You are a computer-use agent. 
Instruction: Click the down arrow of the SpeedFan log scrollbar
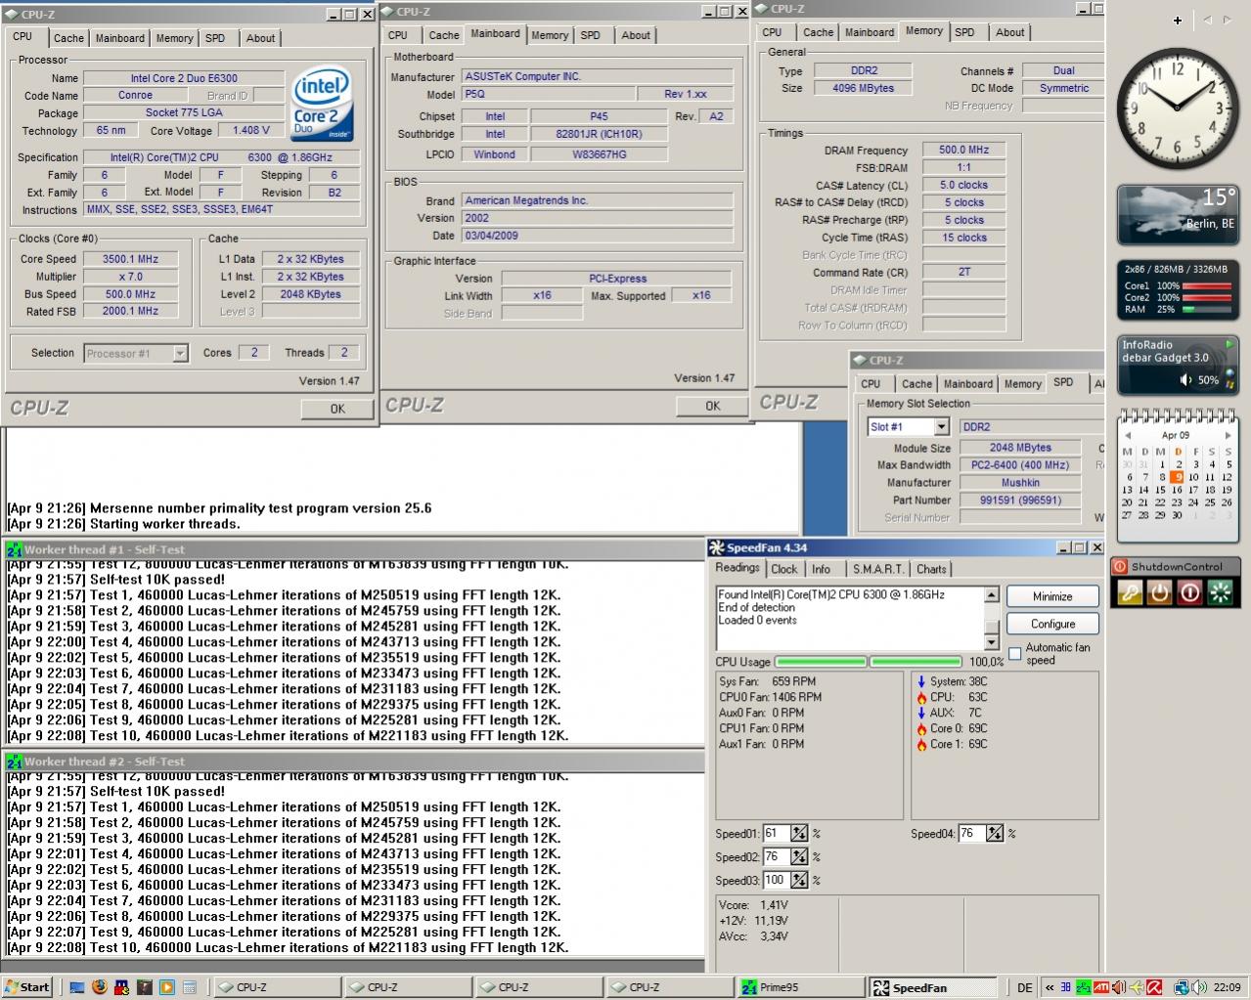pyautogui.click(x=991, y=642)
